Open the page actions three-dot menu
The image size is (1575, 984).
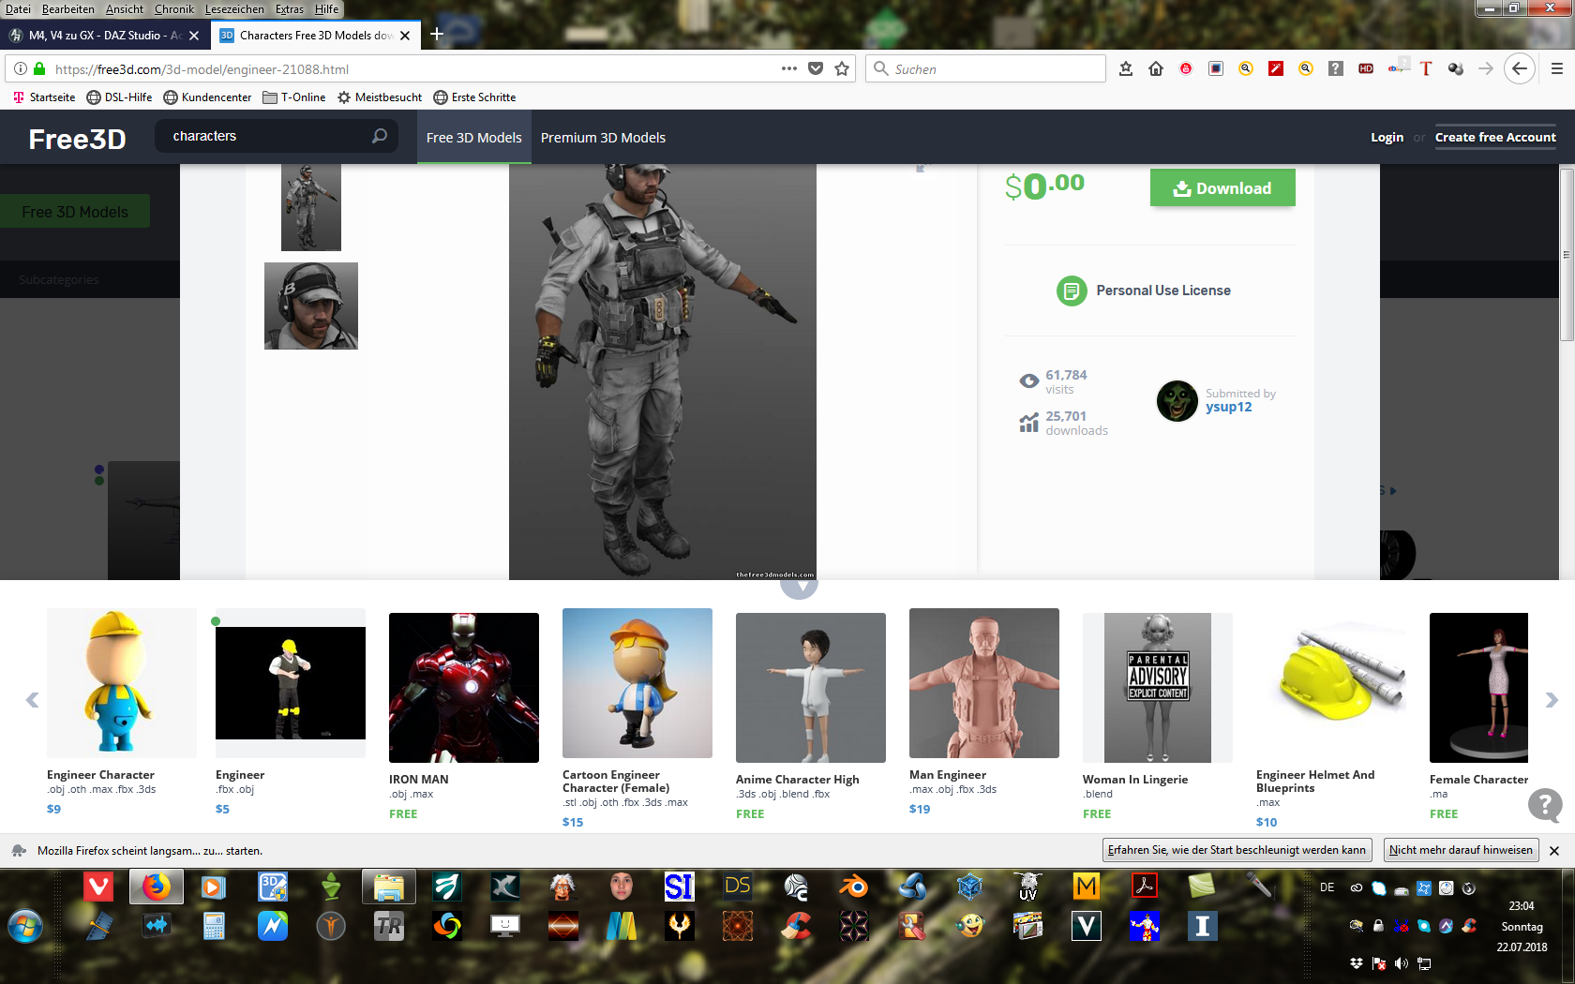(789, 68)
